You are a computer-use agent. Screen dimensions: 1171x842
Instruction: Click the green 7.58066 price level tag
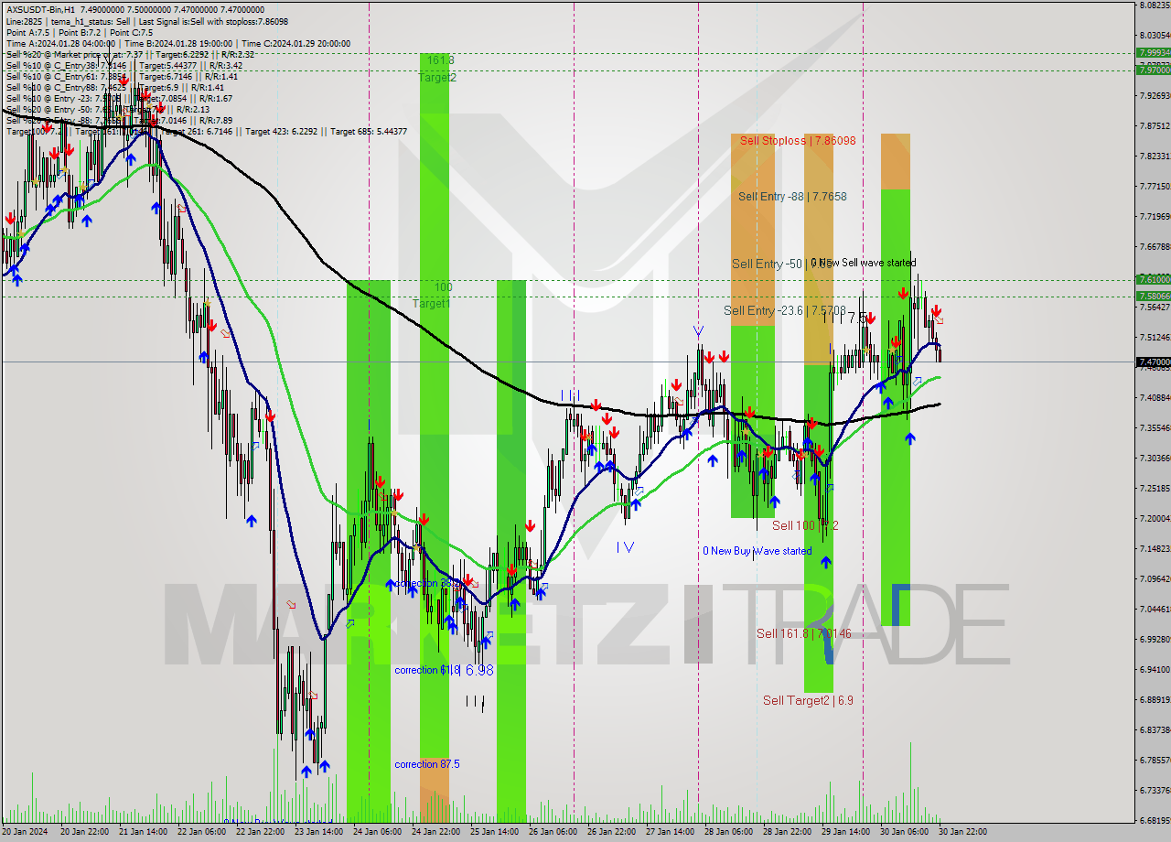pos(1153,296)
